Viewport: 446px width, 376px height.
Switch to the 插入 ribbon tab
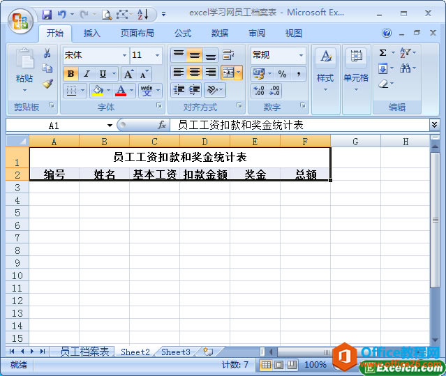pos(92,33)
